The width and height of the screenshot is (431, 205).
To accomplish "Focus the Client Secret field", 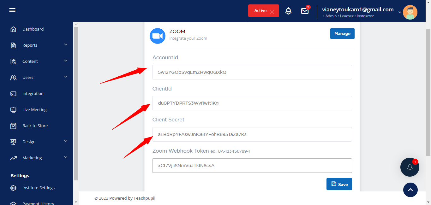I will [x=252, y=134].
